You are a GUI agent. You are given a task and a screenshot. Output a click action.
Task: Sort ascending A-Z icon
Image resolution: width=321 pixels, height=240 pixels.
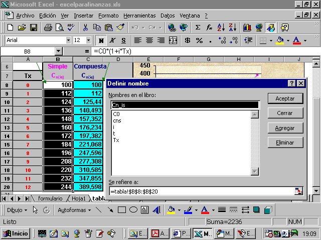tap(221, 27)
